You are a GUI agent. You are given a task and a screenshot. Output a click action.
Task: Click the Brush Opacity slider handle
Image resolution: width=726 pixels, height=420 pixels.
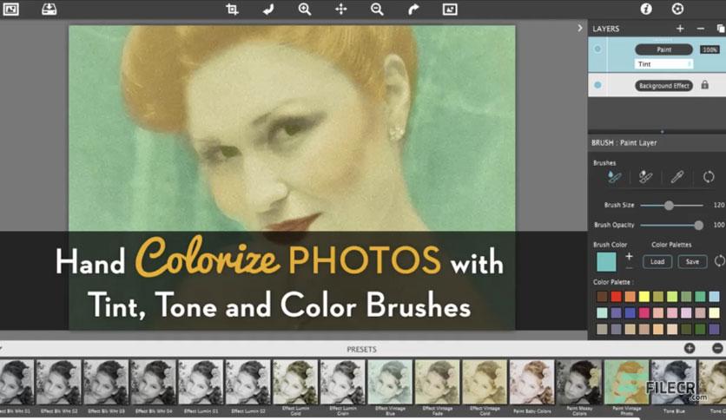tap(698, 226)
